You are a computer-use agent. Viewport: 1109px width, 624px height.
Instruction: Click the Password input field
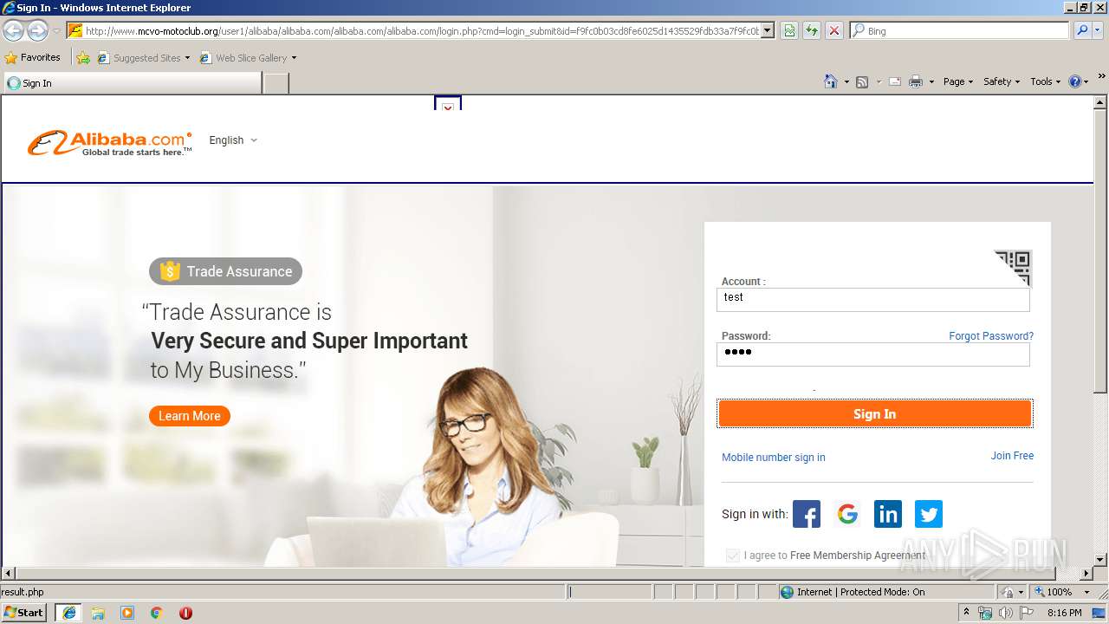click(873, 354)
